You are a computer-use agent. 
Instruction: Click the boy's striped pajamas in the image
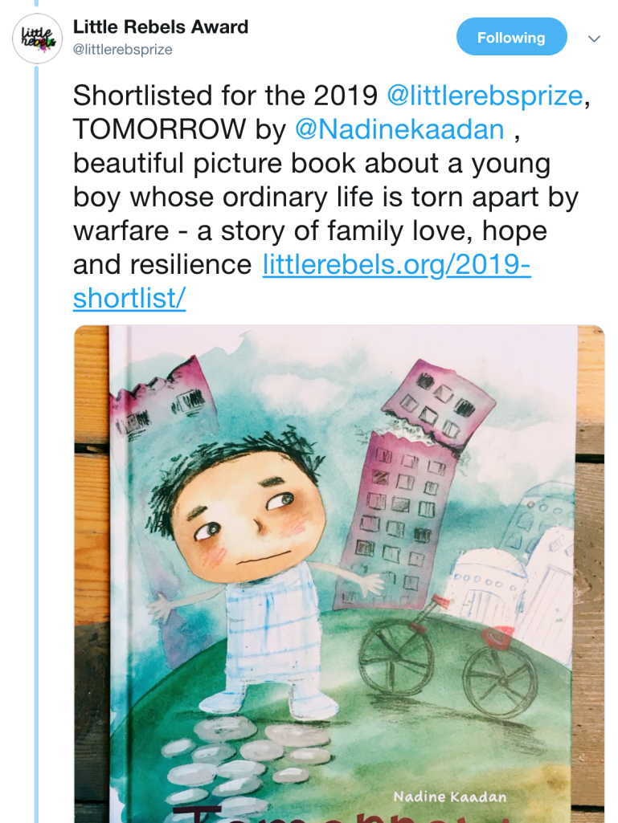click(x=274, y=634)
